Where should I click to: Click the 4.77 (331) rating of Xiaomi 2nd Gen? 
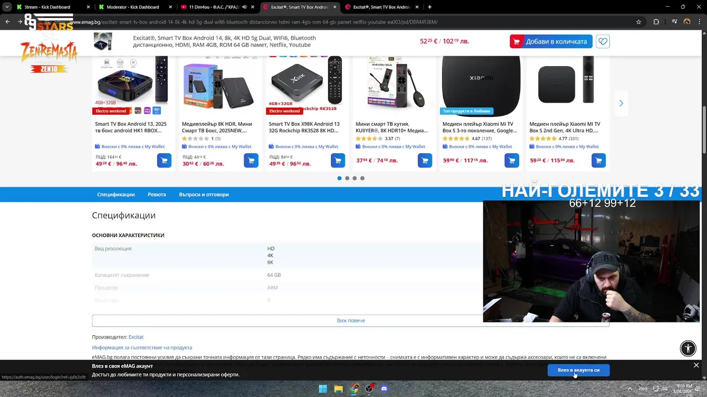tap(554, 138)
